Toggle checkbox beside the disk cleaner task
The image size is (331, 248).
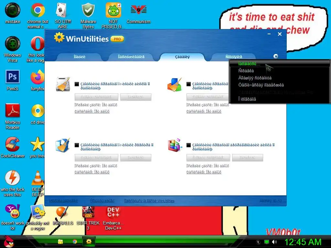(77, 84)
